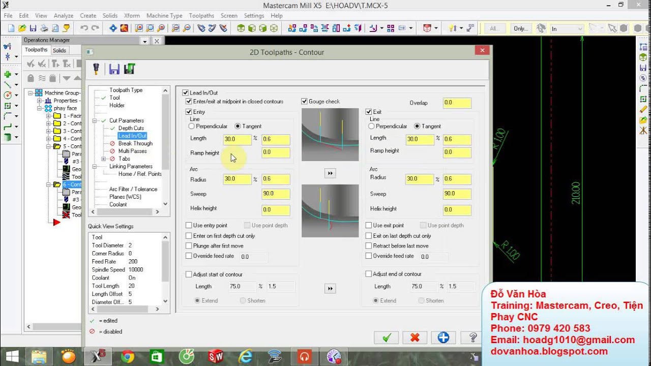Image resolution: width=651 pixels, height=366 pixels.
Task: Fit geometry to screen with the Fit icon
Action: [113, 28]
